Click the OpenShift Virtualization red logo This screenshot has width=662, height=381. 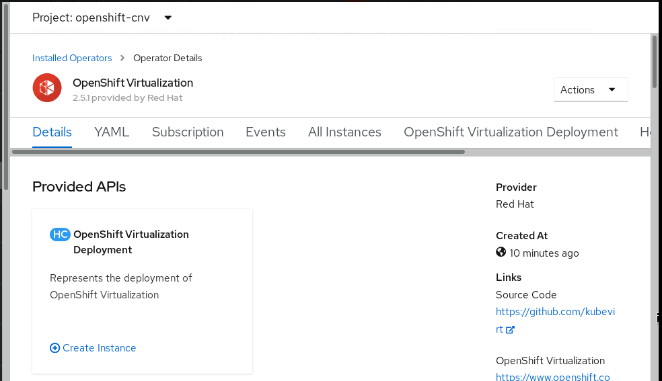[x=47, y=89]
